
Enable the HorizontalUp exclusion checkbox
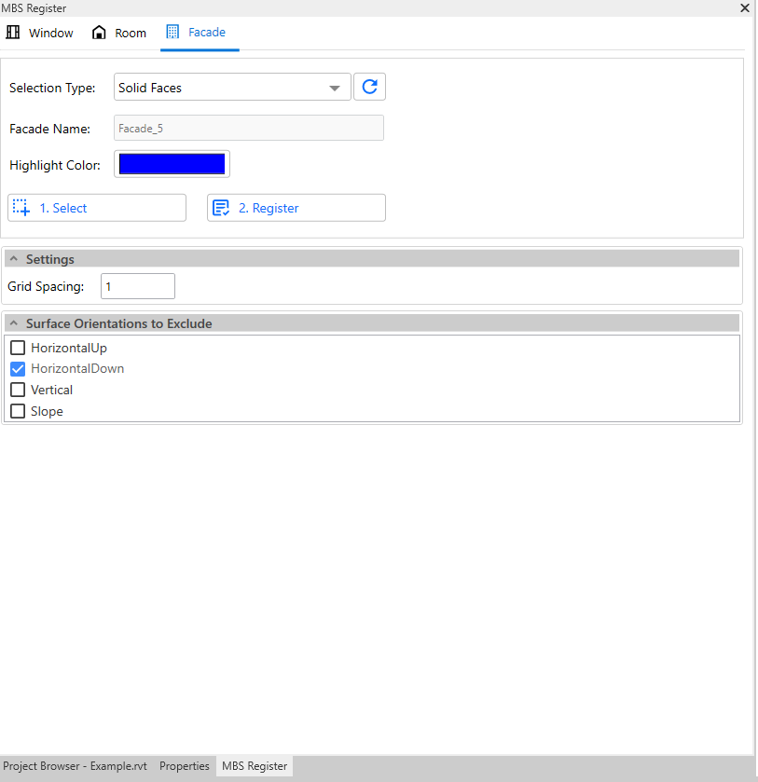[x=18, y=348]
